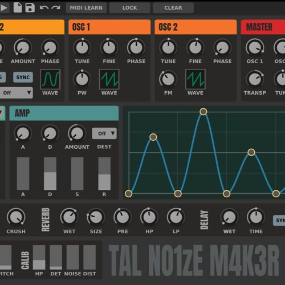Click the DELAY WET knob
This screenshot has width=285, height=285.
pyautogui.click(x=229, y=217)
